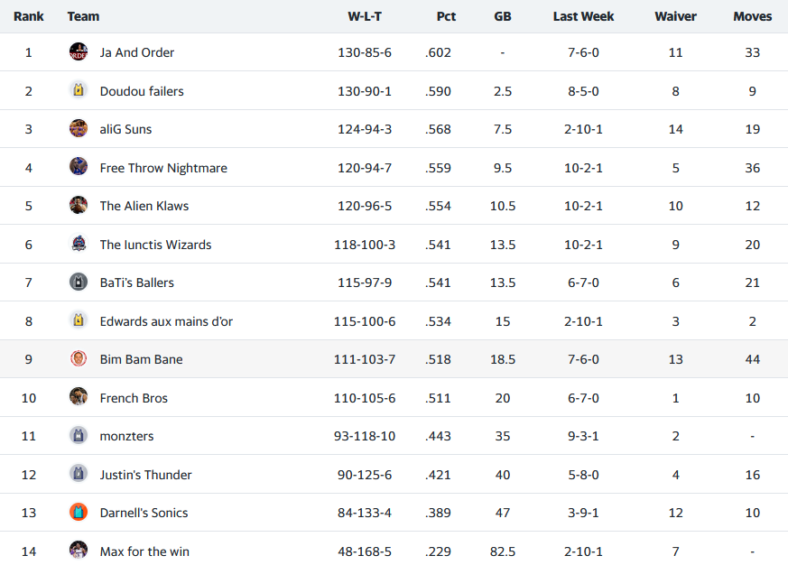Click the Moves column header
Image resolution: width=788 pixels, height=565 pixels.
[x=752, y=16]
